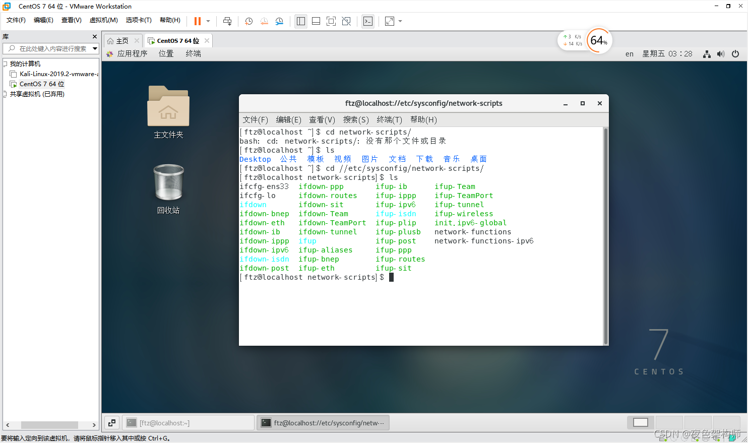Select Kali-Linux-2019.2-vmware in the library
This screenshot has width=748, height=443.
pyautogui.click(x=54, y=74)
